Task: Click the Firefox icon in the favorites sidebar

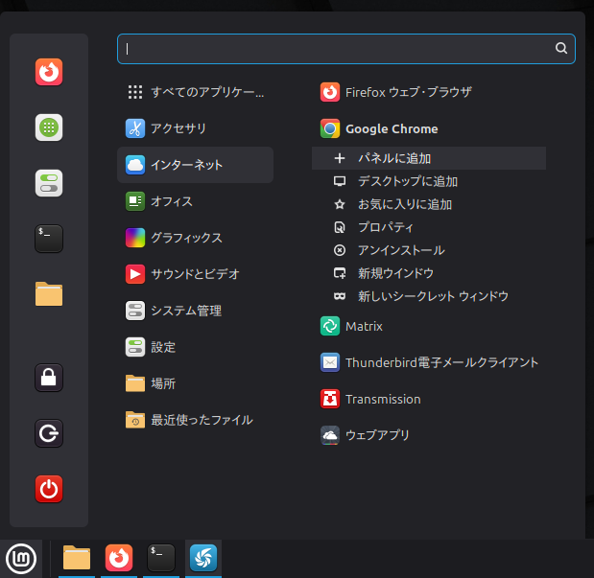Action: 49,72
